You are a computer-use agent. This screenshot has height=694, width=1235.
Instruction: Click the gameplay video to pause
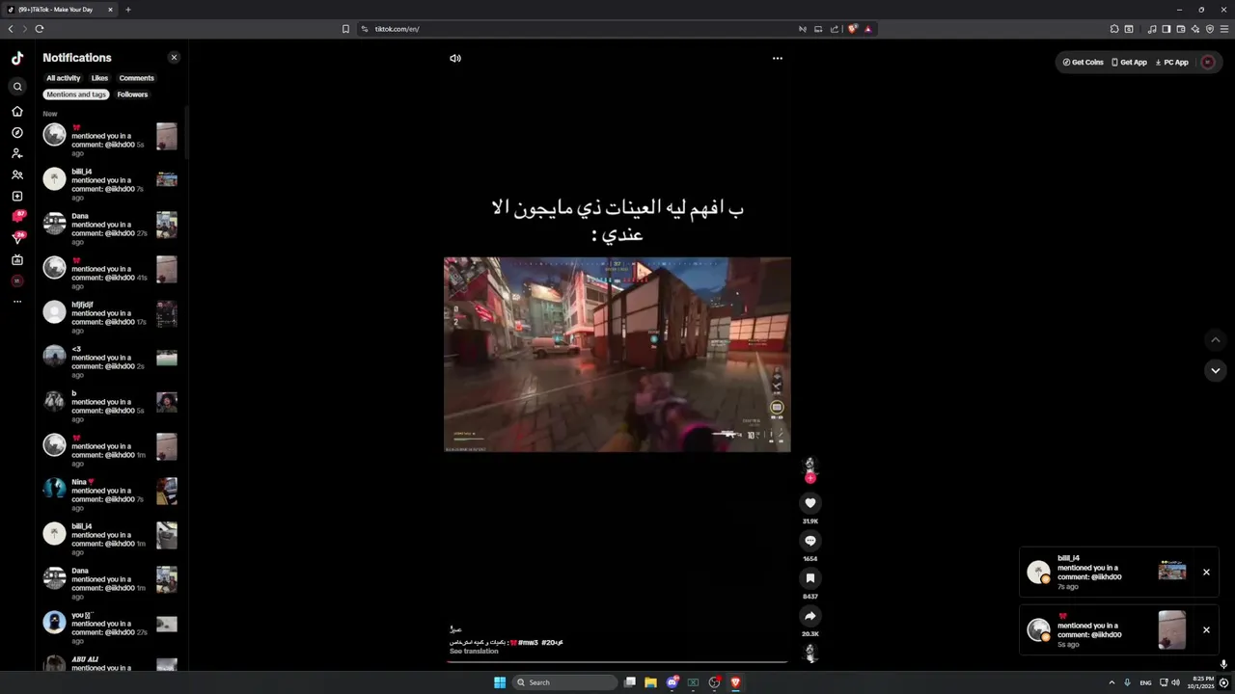point(617,354)
